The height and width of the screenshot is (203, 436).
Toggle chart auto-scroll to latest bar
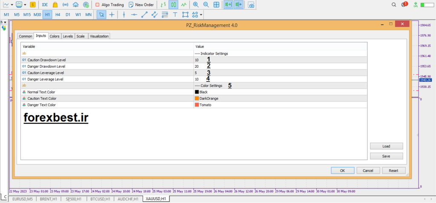pyautogui.click(x=228, y=5)
